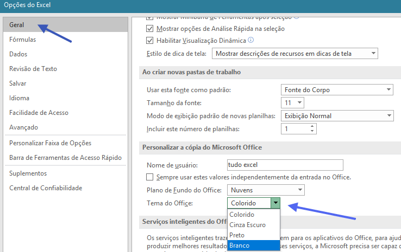Select Dados in the sidebar
401x252 pixels.
point(65,54)
